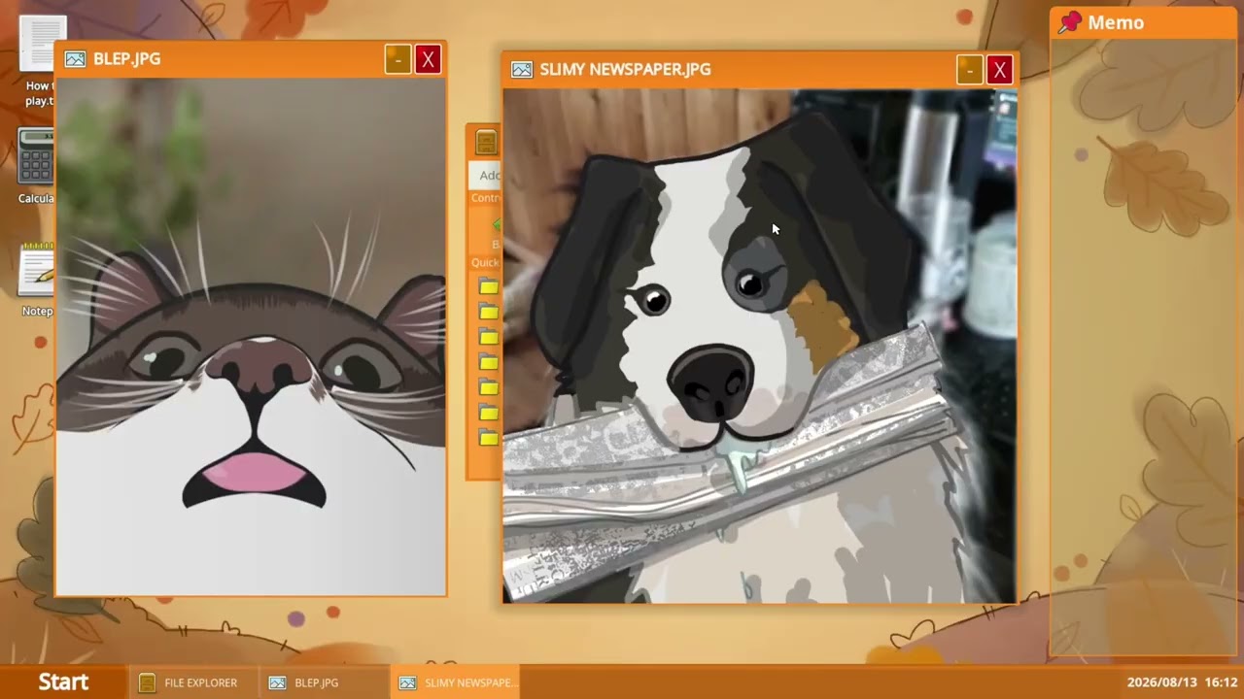Click the red pushpin Memo icon
Image resolution: width=1244 pixels, height=699 pixels.
point(1070,22)
